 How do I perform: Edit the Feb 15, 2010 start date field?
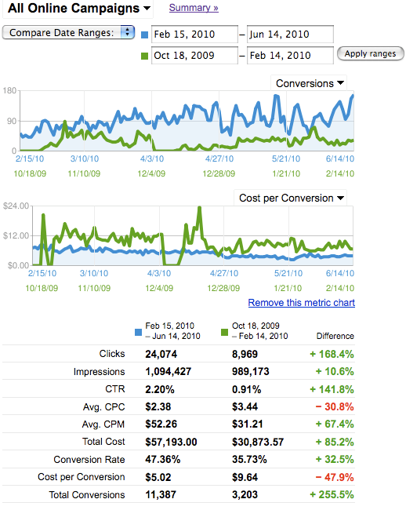194,35
